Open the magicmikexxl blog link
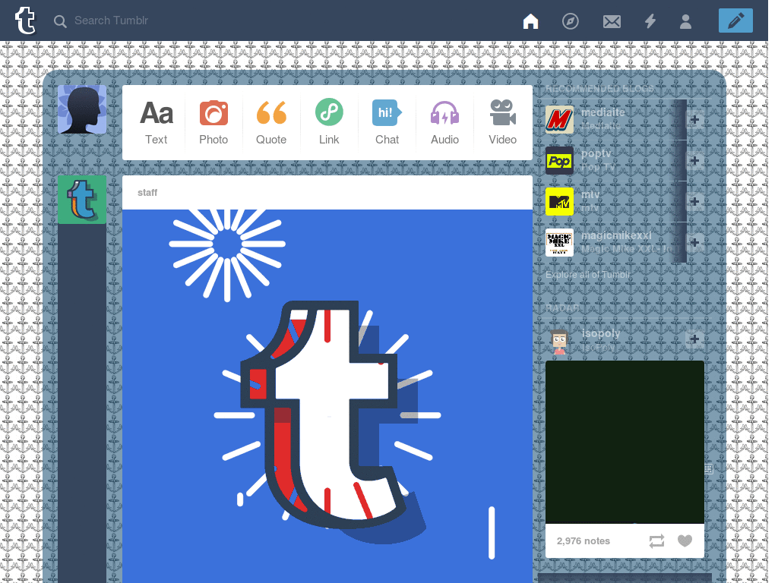The image size is (778, 583). (616, 235)
